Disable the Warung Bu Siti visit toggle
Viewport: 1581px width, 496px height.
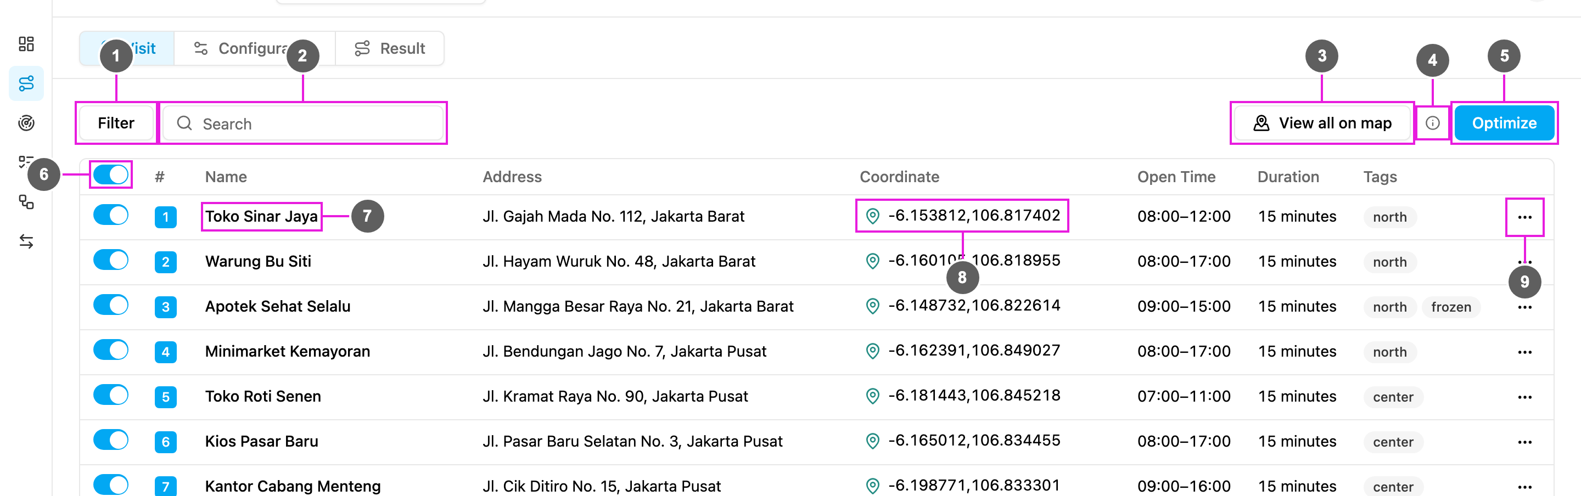[111, 260]
